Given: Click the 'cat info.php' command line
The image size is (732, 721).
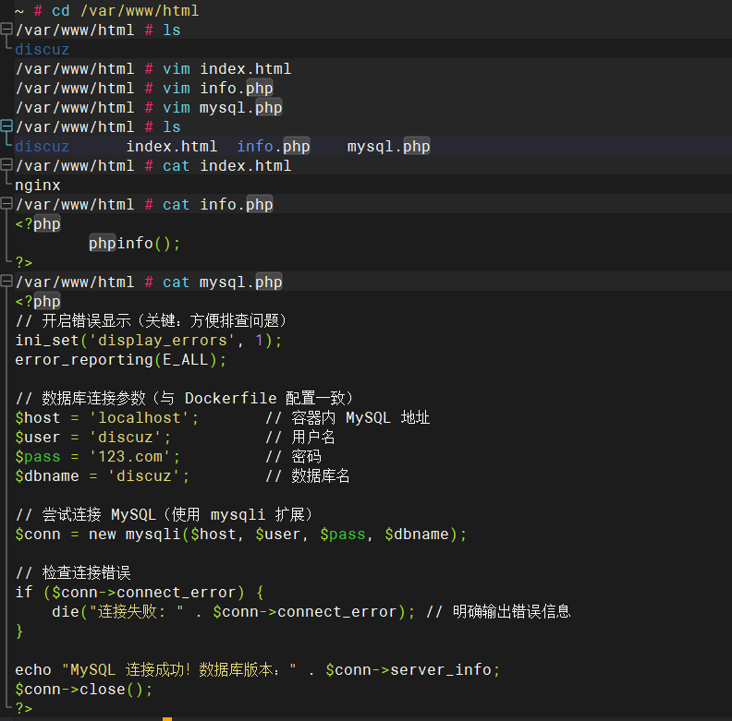Looking at the screenshot, I should tap(144, 204).
